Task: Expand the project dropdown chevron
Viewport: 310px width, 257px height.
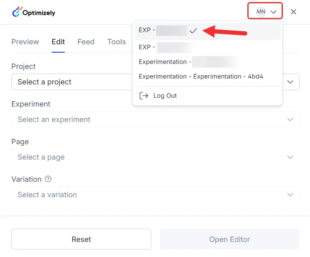Action: point(290,82)
